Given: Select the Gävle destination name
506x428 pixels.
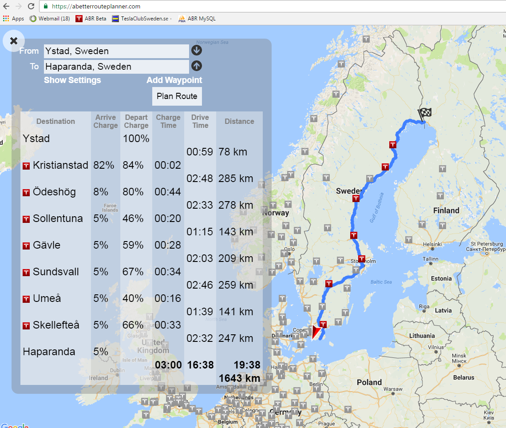Looking at the screenshot, I should pos(47,245).
